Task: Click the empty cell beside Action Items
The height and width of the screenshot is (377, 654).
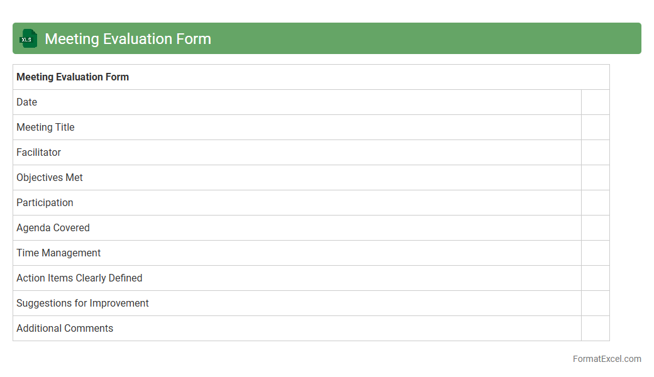Action: (595, 278)
